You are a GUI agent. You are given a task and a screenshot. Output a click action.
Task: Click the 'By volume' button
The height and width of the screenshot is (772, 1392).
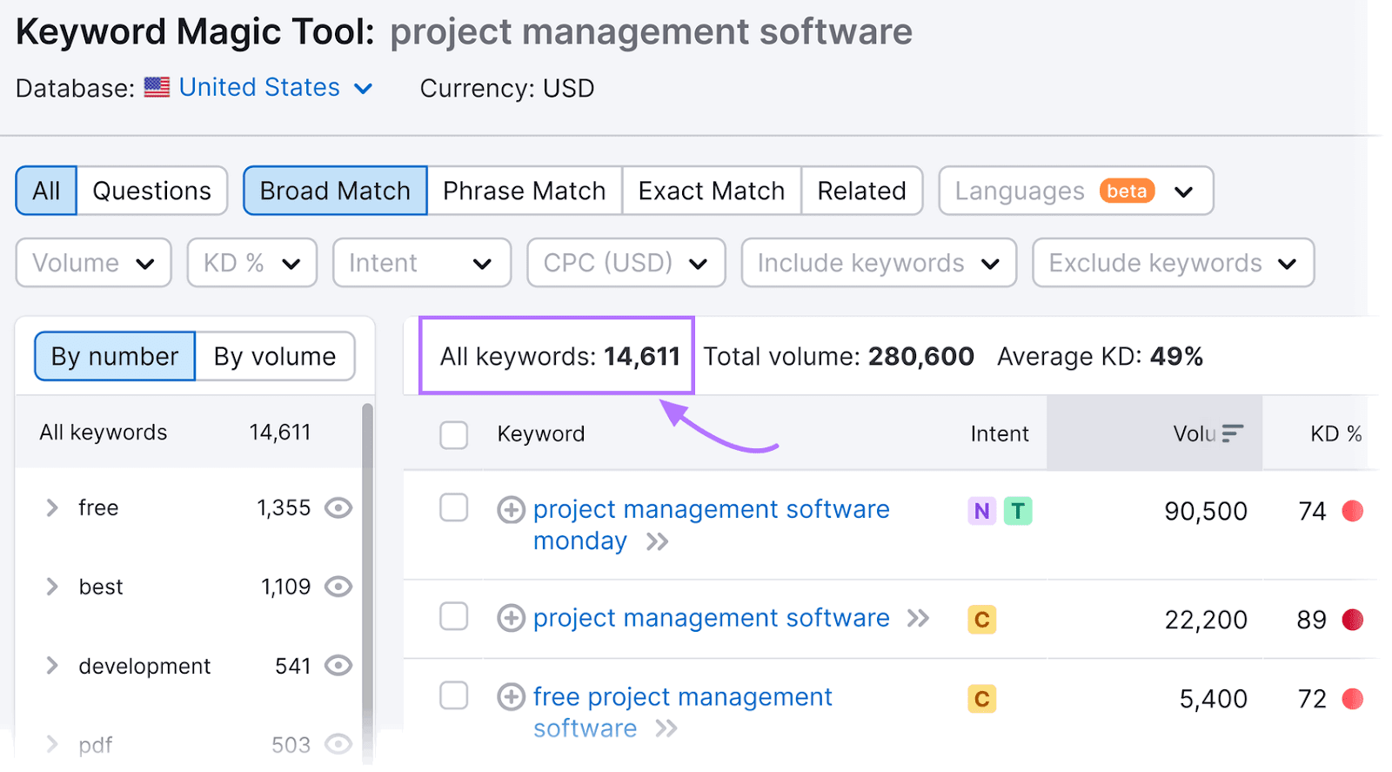click(x=275, y=357)
